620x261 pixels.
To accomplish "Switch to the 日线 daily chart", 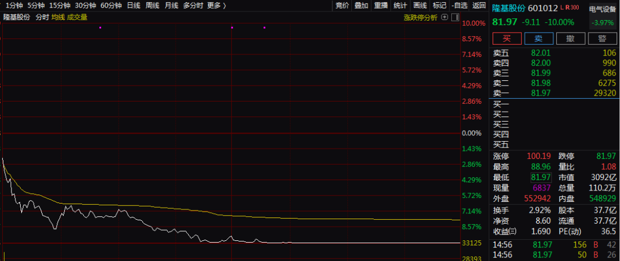I will (133, 6).
